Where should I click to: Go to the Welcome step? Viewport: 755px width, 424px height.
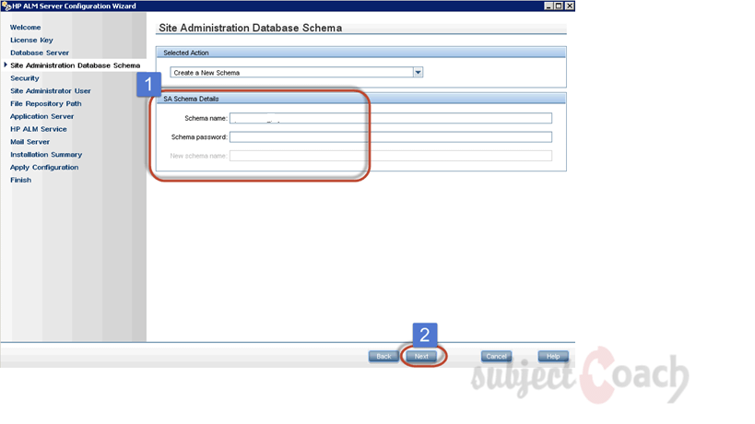coord(26,28)
